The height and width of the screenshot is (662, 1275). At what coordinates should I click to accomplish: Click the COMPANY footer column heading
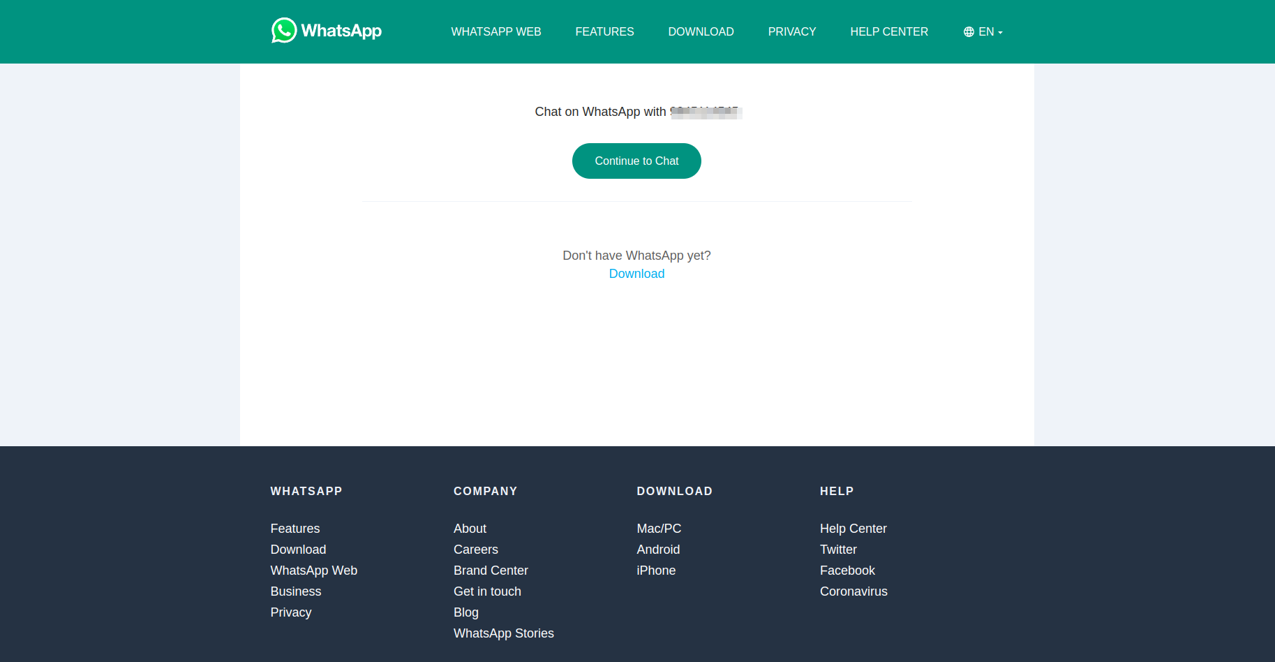486,491
